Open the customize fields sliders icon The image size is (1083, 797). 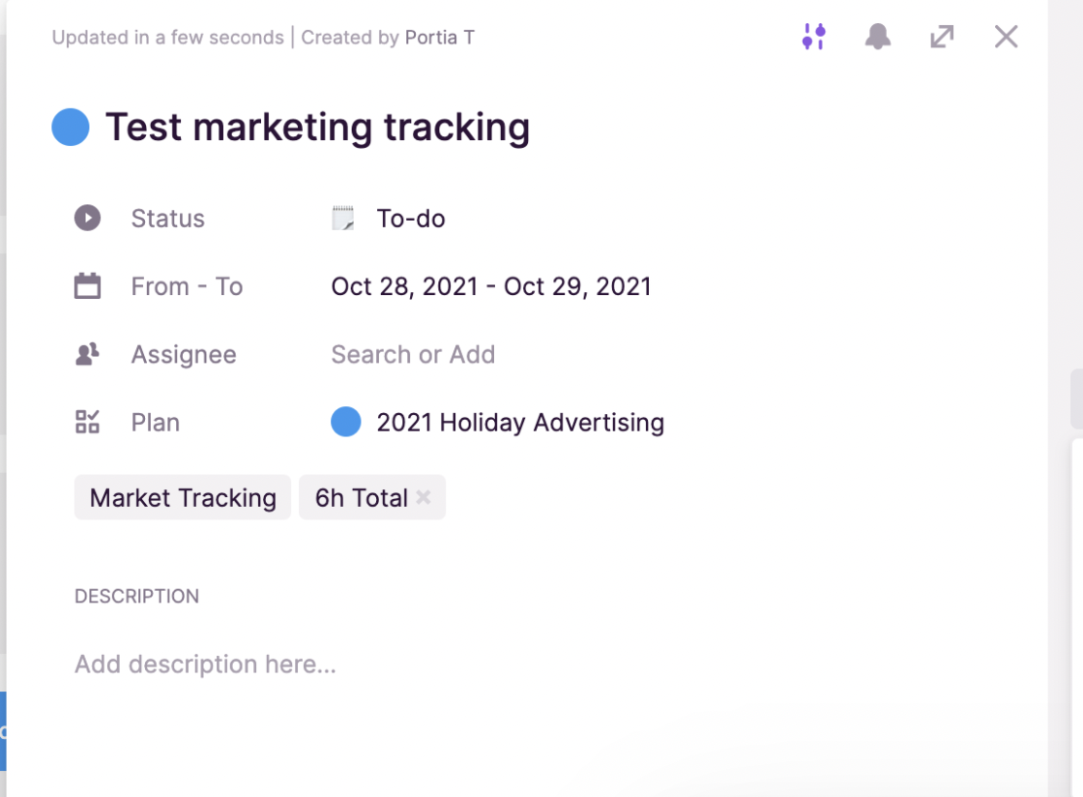(813, 37)
